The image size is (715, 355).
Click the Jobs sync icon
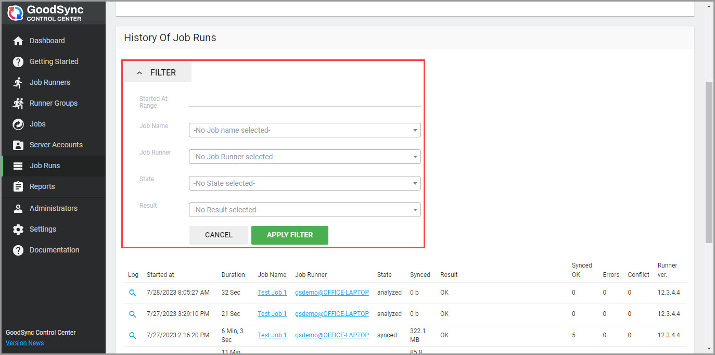pos(18,124)
